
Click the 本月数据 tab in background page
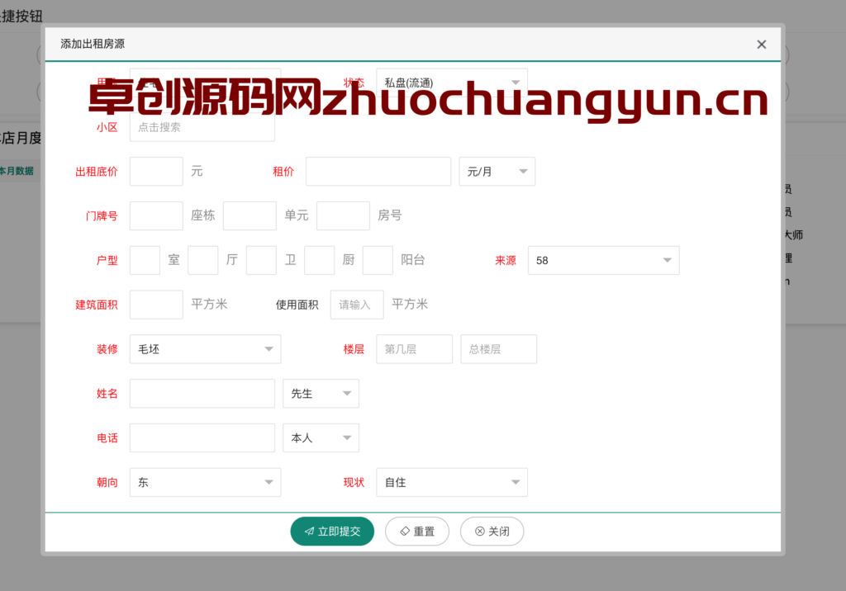[17, 171]
